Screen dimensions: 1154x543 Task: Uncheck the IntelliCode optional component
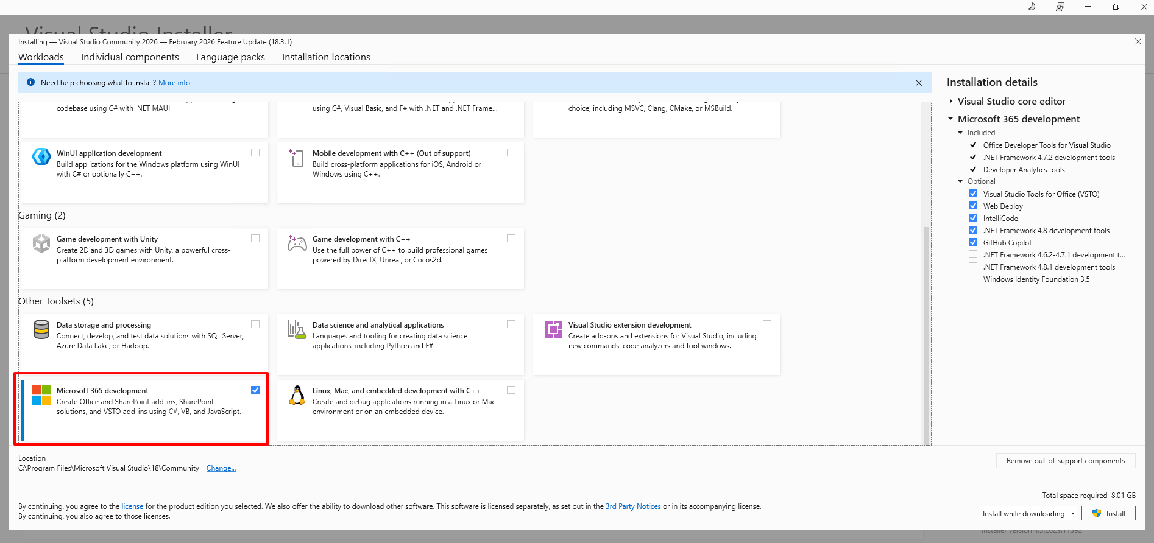973,218
